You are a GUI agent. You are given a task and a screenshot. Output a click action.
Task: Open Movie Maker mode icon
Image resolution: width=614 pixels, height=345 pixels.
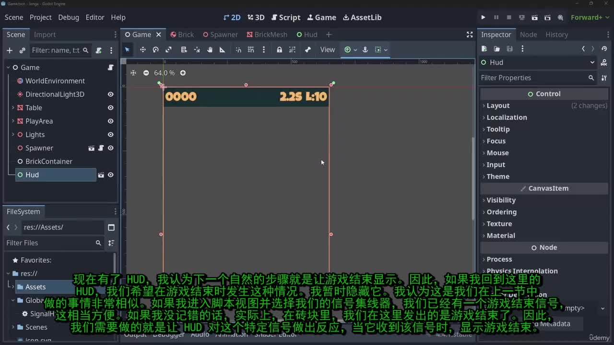(560, 17)
